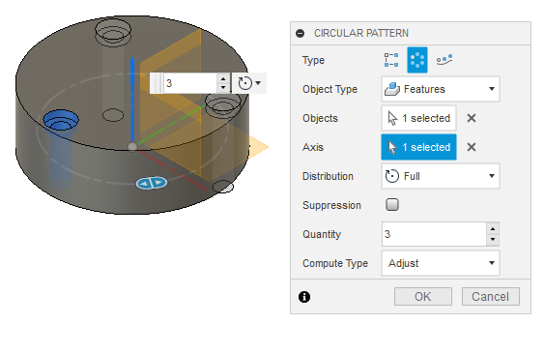Open the Compute Type Adjust dropdown
This screenshot has height=354, width=544.
pos(441,263)
